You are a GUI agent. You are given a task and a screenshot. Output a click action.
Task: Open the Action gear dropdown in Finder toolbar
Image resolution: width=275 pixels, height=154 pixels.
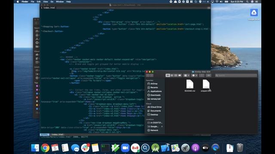pos(195,75)
